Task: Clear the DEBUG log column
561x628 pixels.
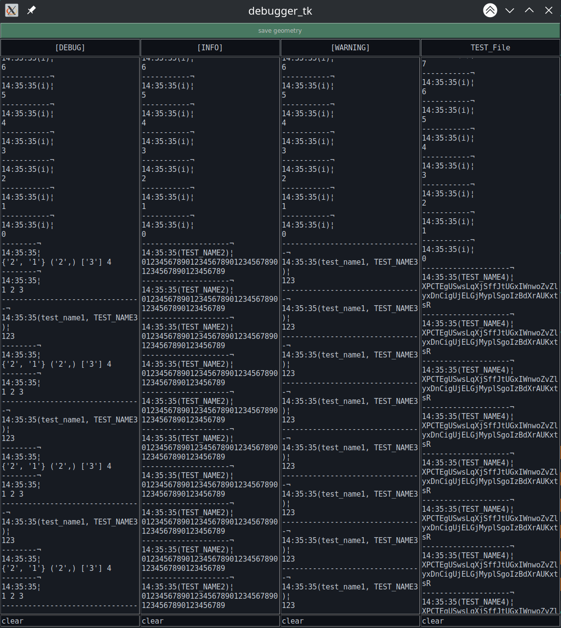Action: [70, 621]
